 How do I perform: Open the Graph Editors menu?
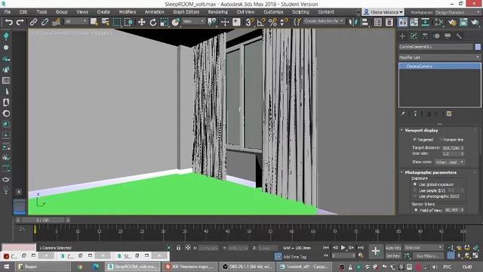[x=186, y=12]
